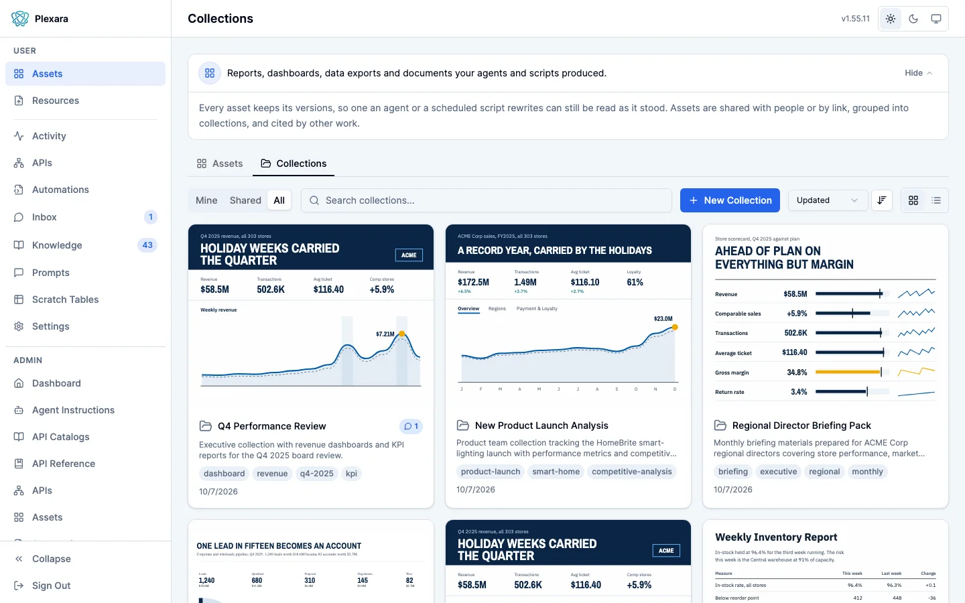The image size is (965, 603).
Task: Open New Product Launch Analysis collection
Action: pyautogui.click(x=541, y=425)
